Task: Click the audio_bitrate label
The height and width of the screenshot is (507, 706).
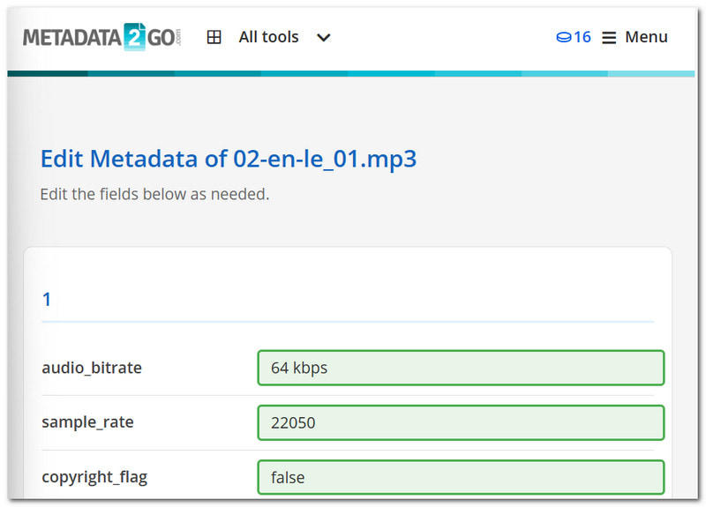Action: point(92,368)
